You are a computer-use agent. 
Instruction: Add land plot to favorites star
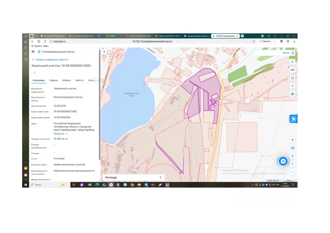(x=34, y=73)
